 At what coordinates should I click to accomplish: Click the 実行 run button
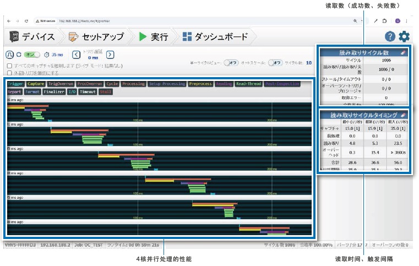pos(153,37)
